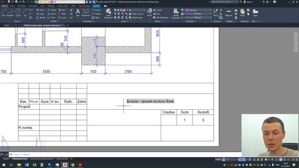This screenshot has height=168, width=299.
Task: Open the Express Tools ribbon tab
Action: (x=63, y=6)
